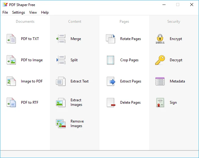The image size is (199, 158).
Task: Click the PDF to Image icon
Action: pyautogui.click(x=11, y=60)
